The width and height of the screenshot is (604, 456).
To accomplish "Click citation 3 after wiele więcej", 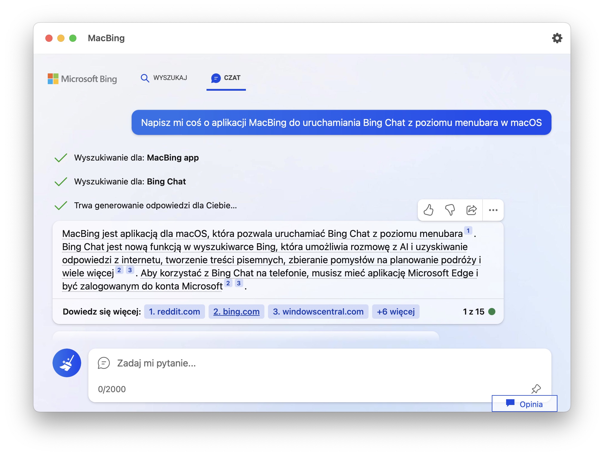I will click(130, 270).
